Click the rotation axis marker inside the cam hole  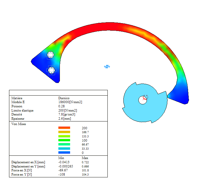point(145,98)
